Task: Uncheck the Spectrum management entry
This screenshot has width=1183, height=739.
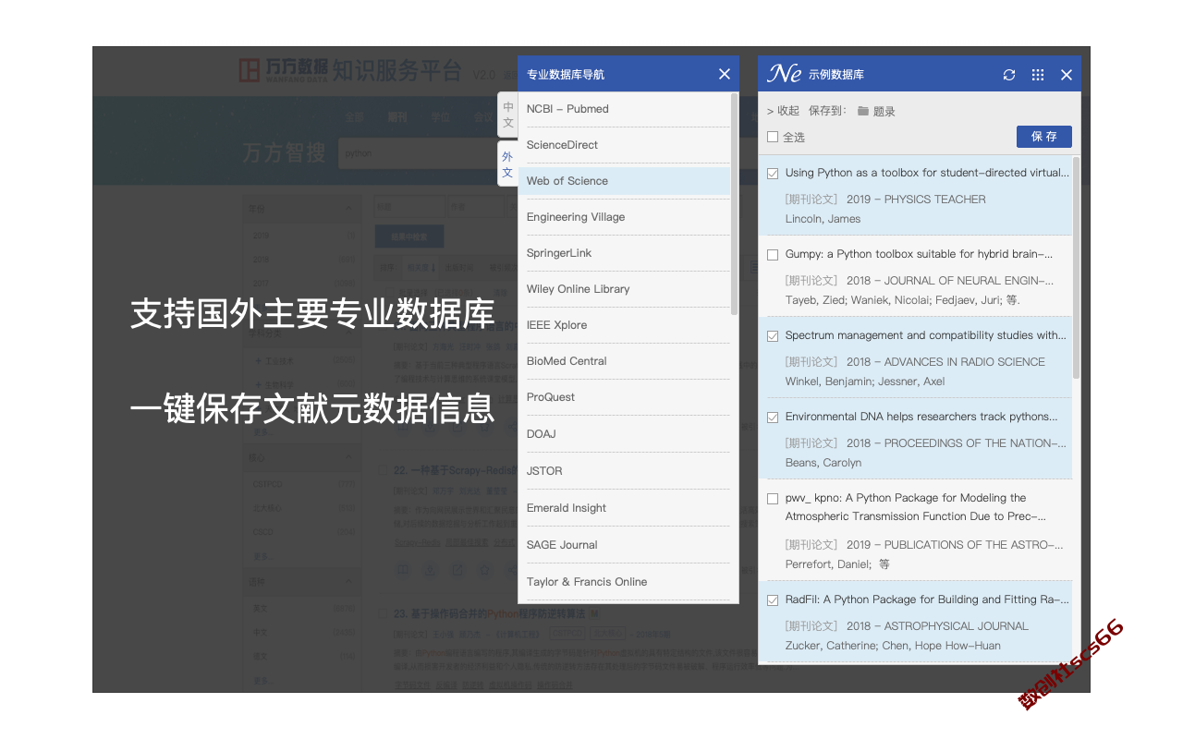Action: 773,335
